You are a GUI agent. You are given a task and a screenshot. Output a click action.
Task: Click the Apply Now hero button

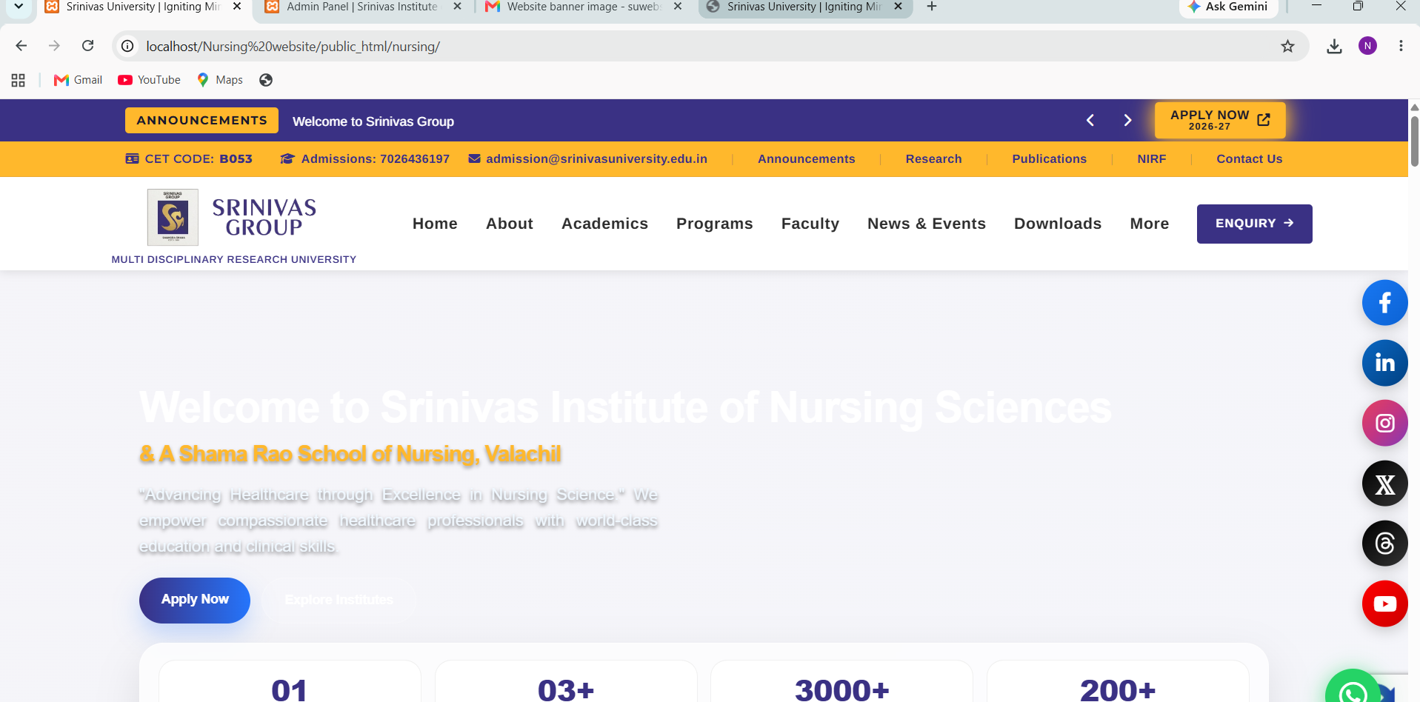coord(195,600)
